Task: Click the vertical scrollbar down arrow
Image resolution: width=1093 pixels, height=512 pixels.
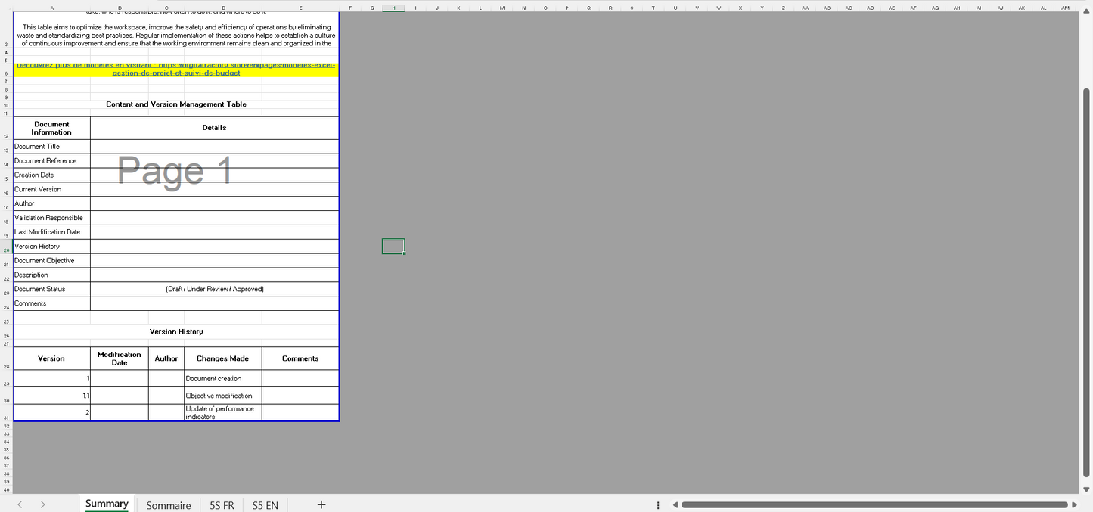Action: click(1087, 489)
